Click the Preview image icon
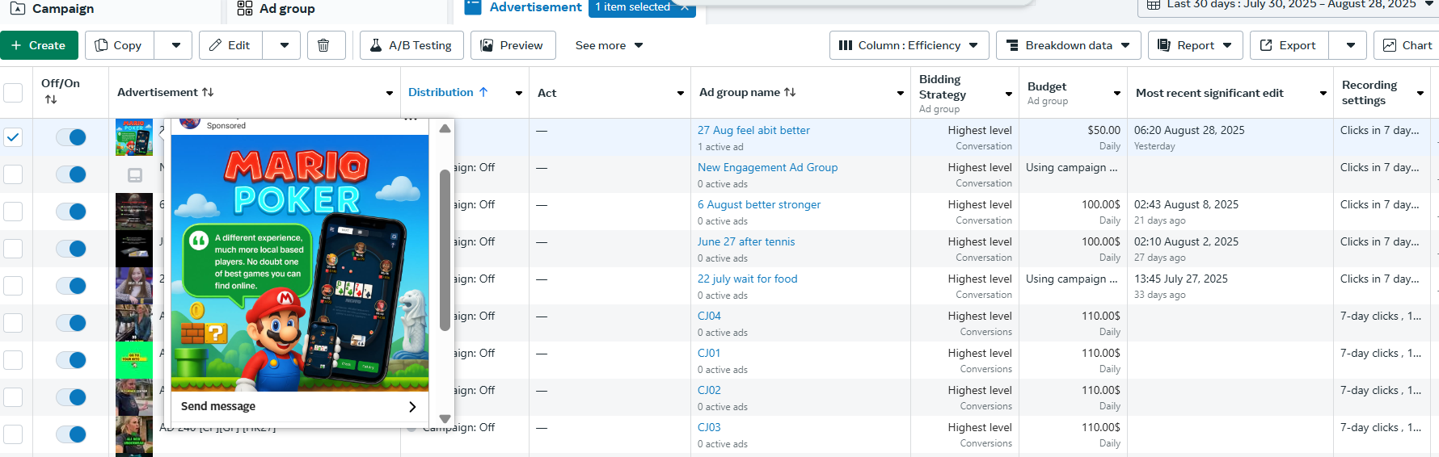Viewport: 1439px width, 457px height. point(487,45)
